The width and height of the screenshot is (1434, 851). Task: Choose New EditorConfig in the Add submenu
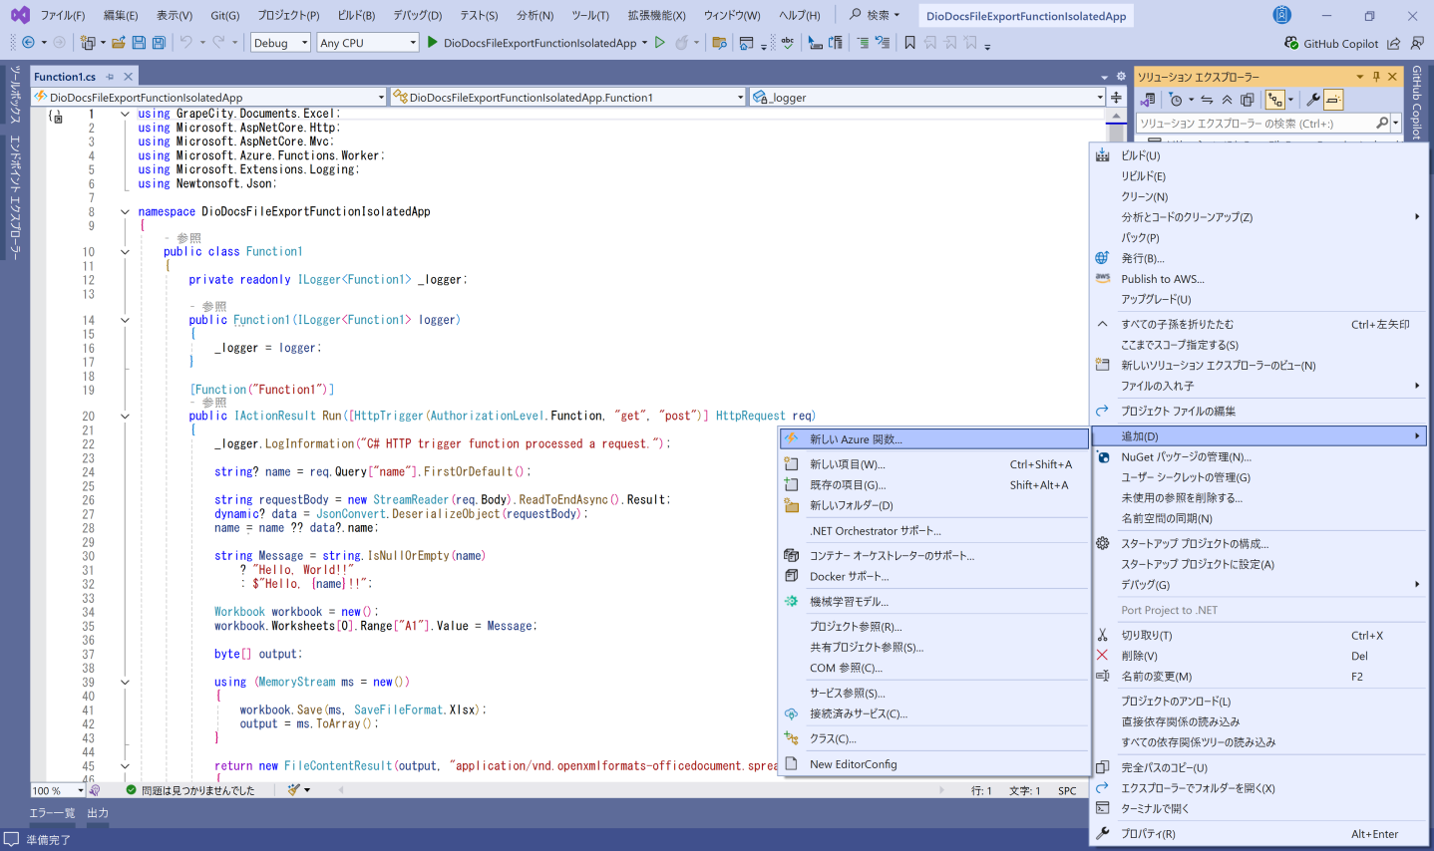pyautogui.click(x=934, y=764)
